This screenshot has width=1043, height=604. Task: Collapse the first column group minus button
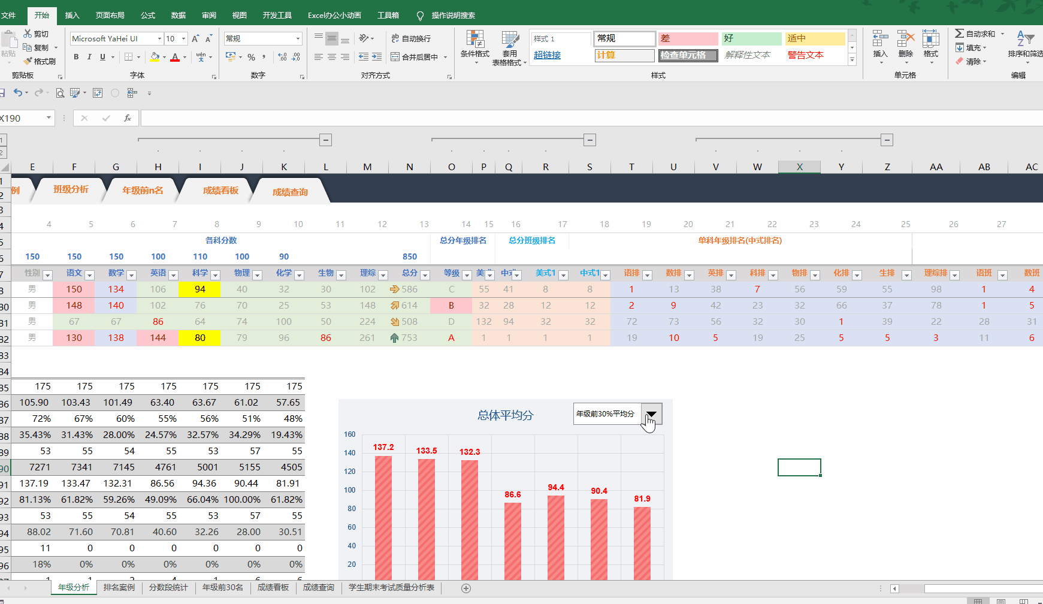click(326, 140)
